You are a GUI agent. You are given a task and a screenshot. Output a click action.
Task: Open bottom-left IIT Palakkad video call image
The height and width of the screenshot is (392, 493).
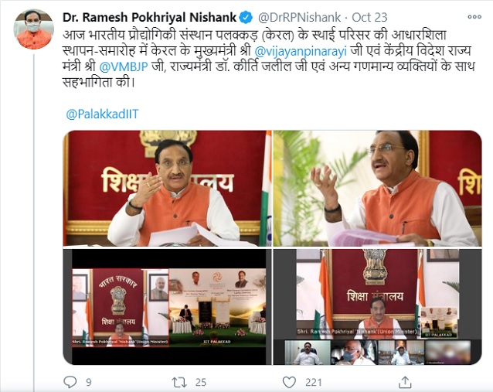pyautogui.click(x=167, y=307)
